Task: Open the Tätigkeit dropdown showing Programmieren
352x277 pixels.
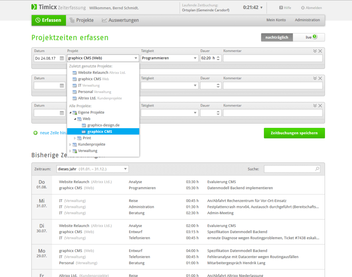Action: click(195, 58)
